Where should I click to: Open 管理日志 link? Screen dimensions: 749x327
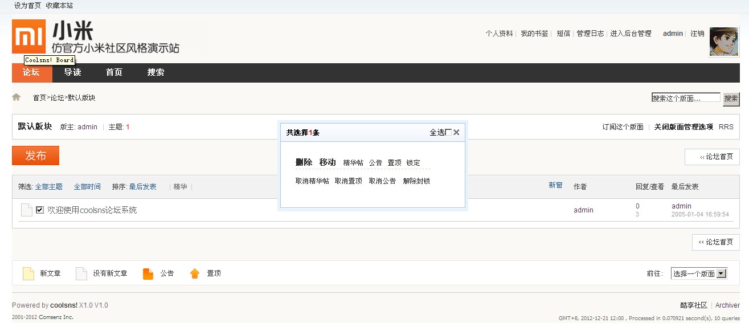pyautogui.click(x=590, y=34)
